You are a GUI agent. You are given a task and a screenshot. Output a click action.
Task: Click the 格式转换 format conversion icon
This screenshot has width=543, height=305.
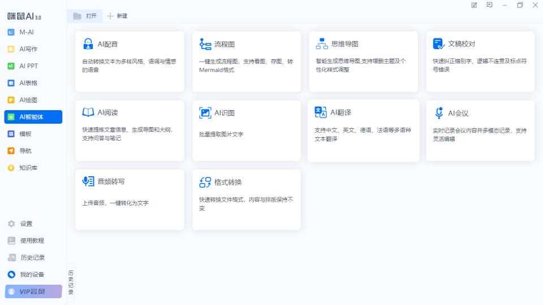pos(205,182)
